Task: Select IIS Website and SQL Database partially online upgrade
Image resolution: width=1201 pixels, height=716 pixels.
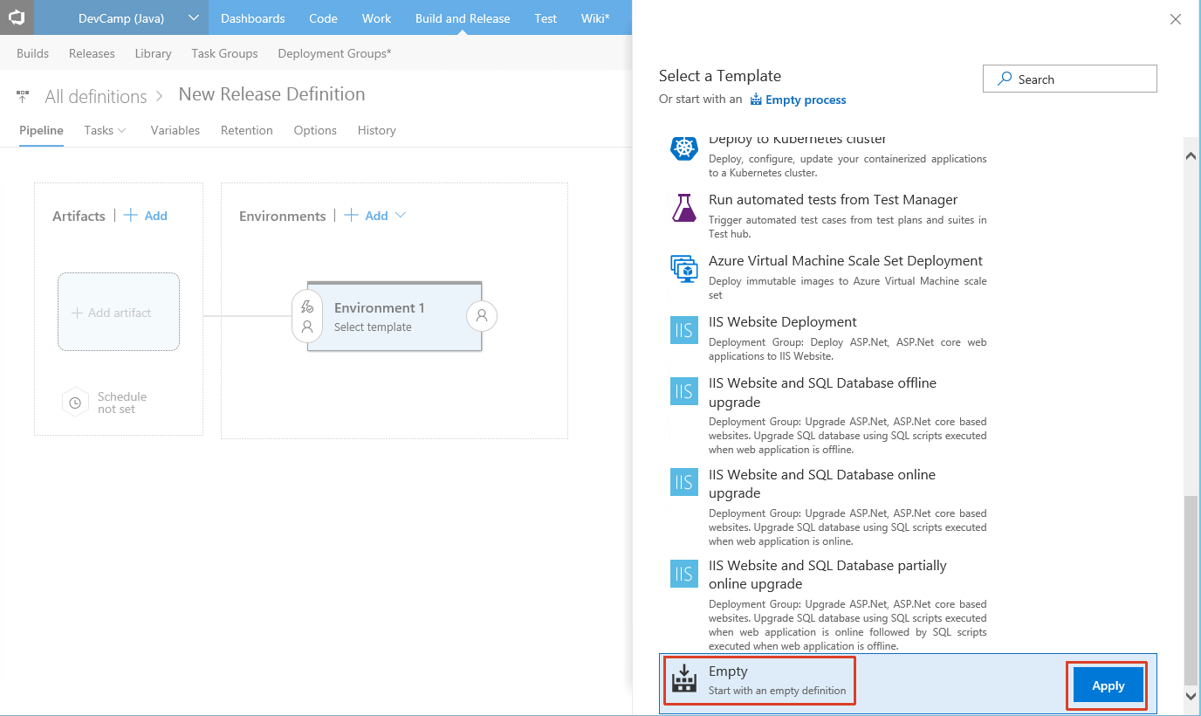Action: point(827,575)
